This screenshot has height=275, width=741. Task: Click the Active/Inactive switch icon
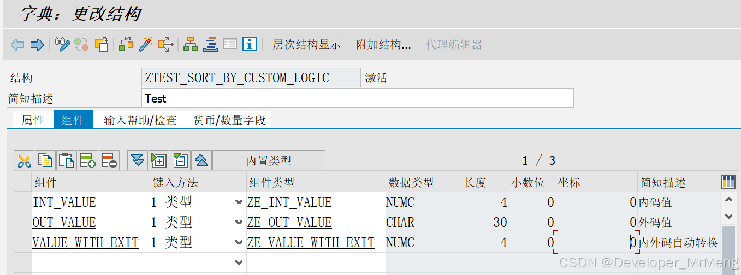point(82,44)
